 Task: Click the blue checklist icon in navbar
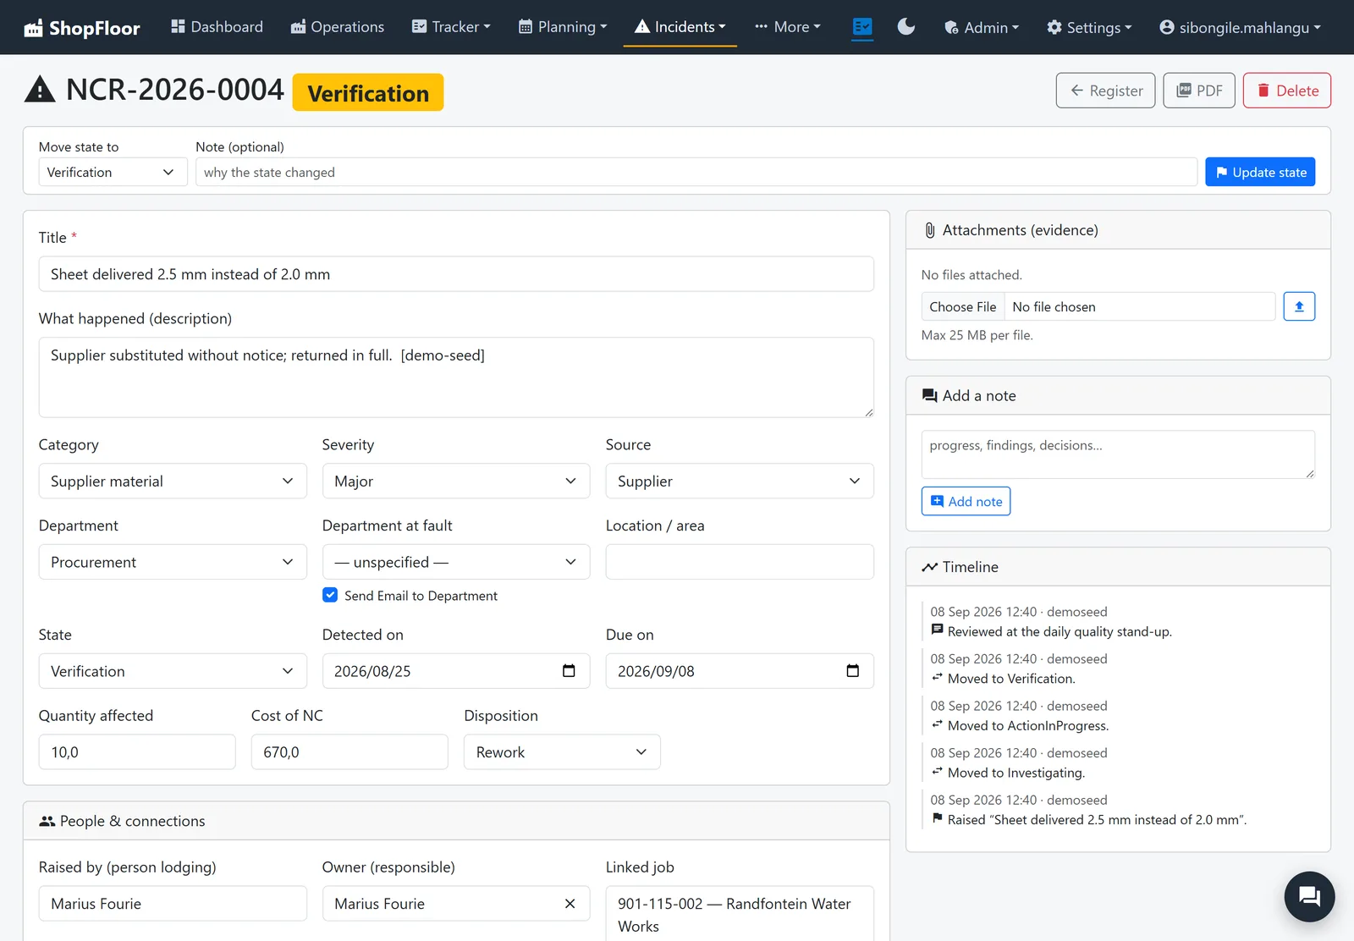[862, 27]
